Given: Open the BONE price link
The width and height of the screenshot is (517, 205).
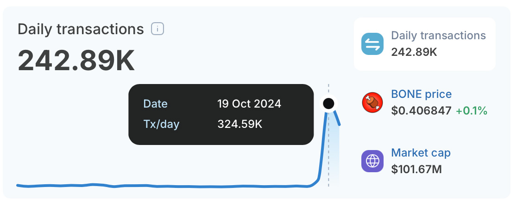Looking at the screenshot, I should click(x=422, y=94).
